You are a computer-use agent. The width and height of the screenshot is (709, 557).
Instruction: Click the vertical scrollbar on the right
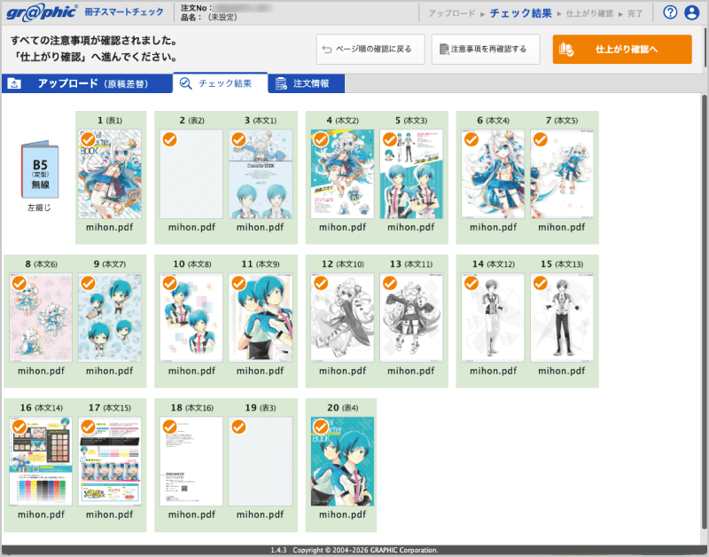[705, 310]
